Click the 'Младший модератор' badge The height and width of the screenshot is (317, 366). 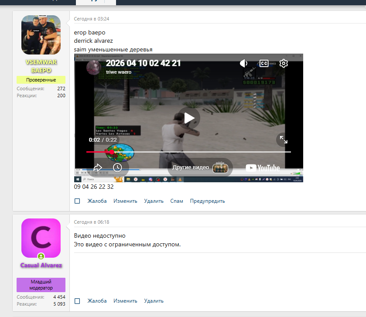[x=41, y=285]
